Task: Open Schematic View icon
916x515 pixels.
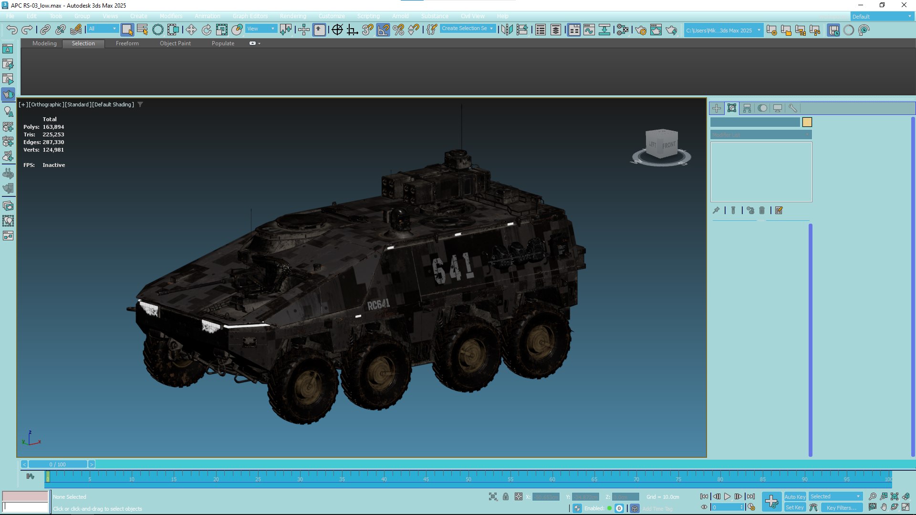Action: point(604,30)
